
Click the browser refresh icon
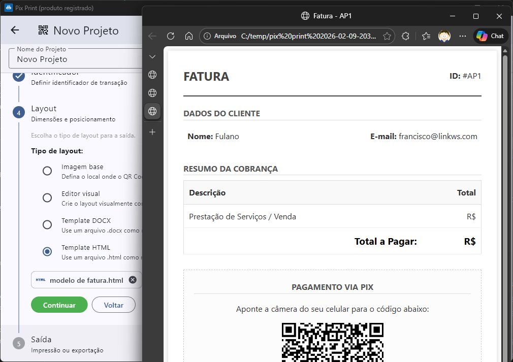pyautogui.click(x=171, y=36)
